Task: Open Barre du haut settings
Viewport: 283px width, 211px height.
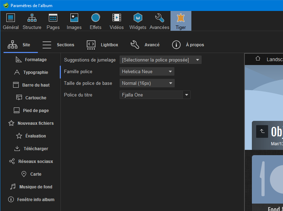Action: (x=31, y=85)
